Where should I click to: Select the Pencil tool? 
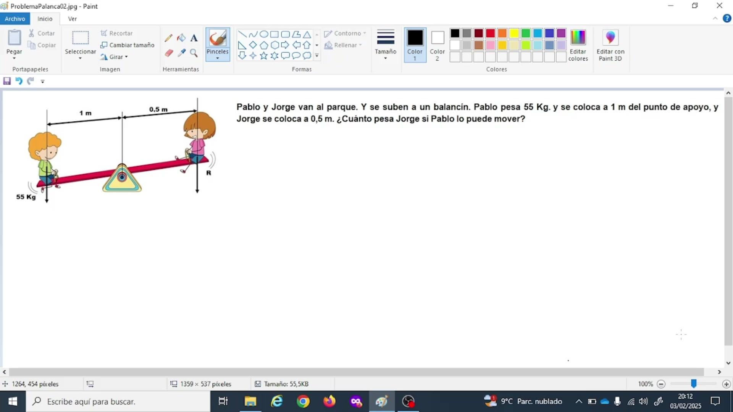click(x=168, y=38)
